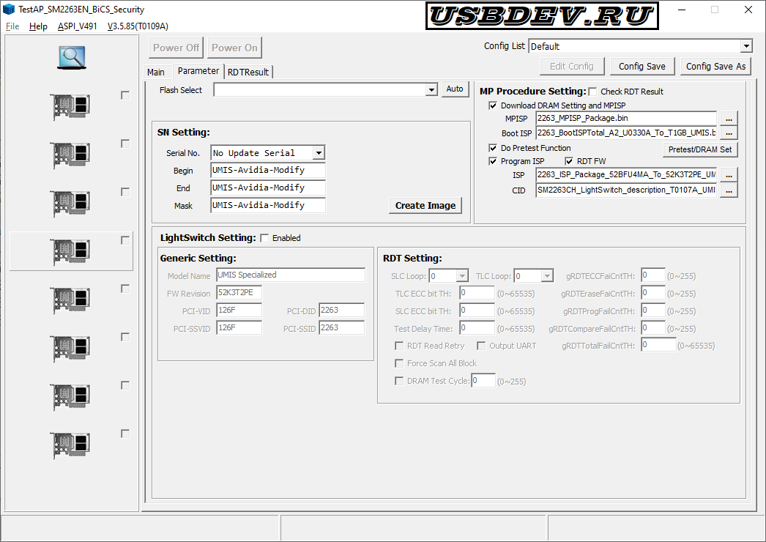Switch to the RDTResult tab
The image size is (766, 542).
(248, 73)
